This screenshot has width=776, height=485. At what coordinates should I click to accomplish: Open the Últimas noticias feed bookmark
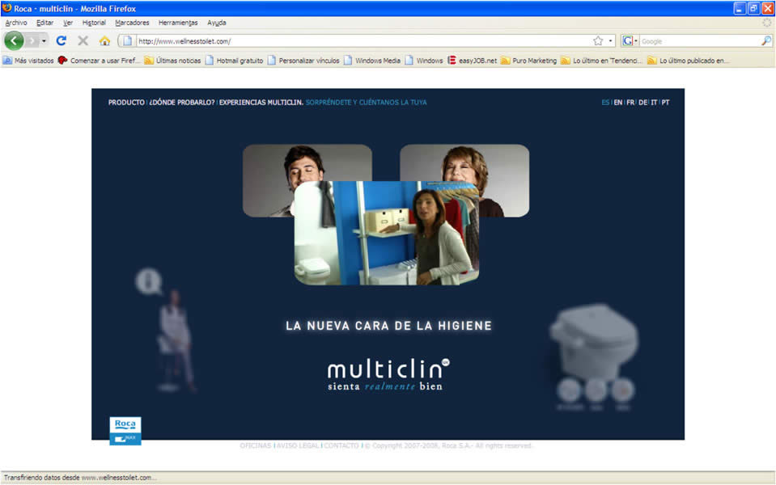(172, 61)
